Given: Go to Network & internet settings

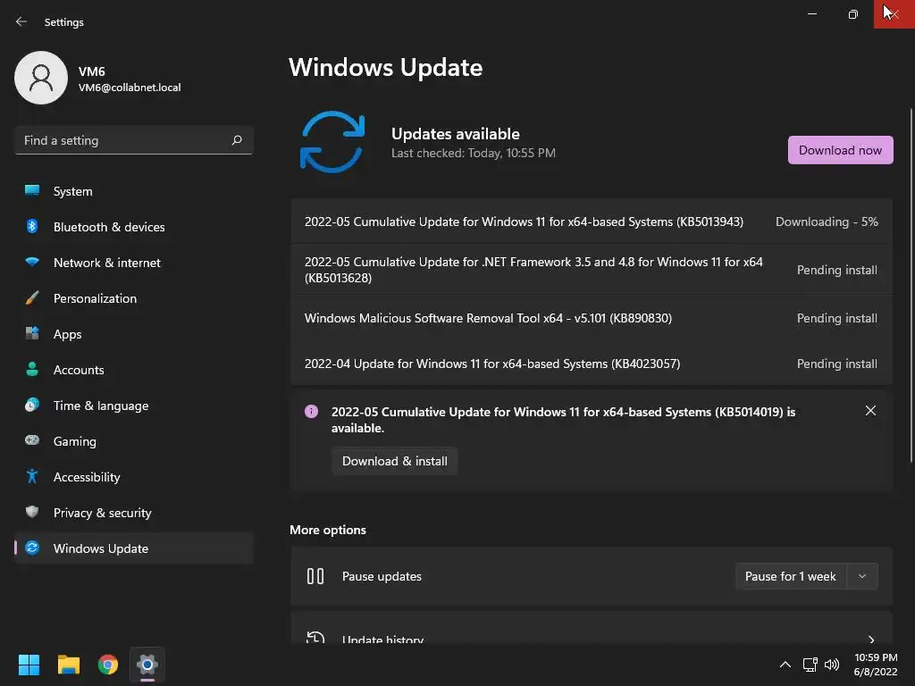Looking at the screenshot, I should pyautogui.click(x=134, y=262).
